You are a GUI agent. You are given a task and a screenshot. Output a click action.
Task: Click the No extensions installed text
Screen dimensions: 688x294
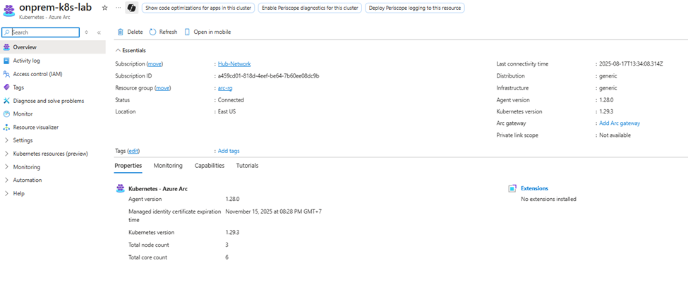(x=548, y=200)
